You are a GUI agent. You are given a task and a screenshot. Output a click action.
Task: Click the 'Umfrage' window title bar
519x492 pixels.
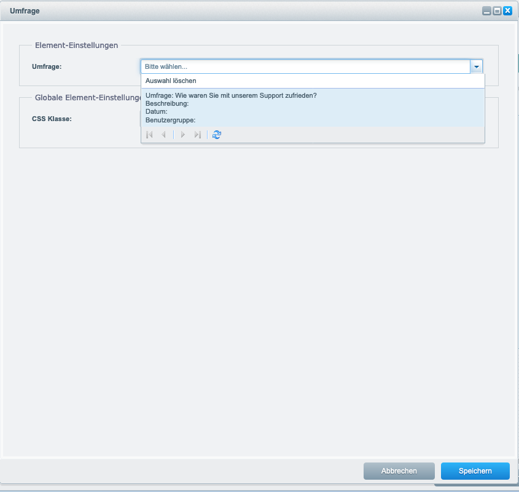pos(246,11)
